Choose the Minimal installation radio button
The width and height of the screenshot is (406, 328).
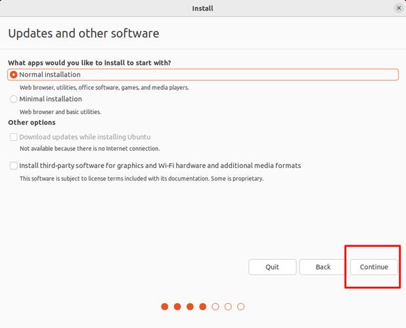14,99
